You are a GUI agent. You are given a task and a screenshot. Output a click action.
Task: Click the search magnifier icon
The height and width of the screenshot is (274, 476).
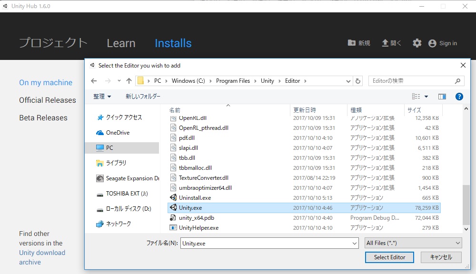pyautogui.click(x=457, y=81)
